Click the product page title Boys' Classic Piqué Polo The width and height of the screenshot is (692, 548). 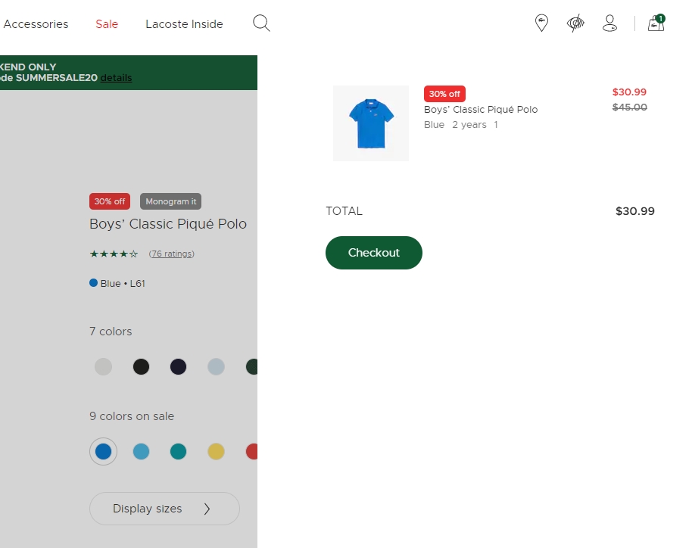coord(168,224)
